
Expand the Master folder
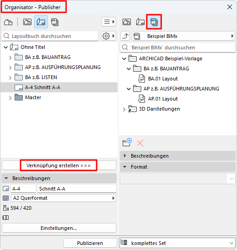click(x=10, y=97)
